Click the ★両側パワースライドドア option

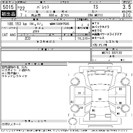pos(107,34)
